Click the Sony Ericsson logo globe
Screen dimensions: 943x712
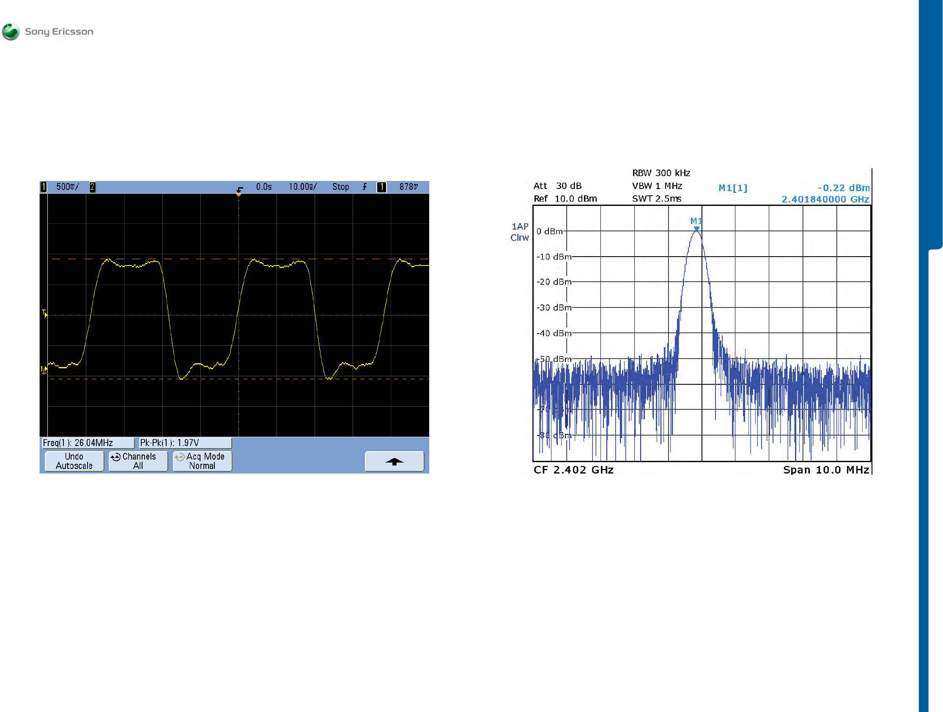point(11,32)
